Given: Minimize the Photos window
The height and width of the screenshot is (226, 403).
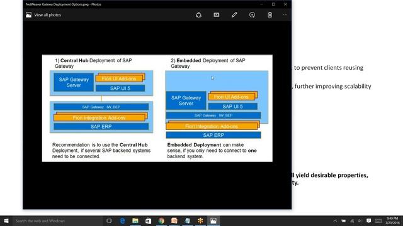Looking at the screenshot, I should click(x=261, y=4).
